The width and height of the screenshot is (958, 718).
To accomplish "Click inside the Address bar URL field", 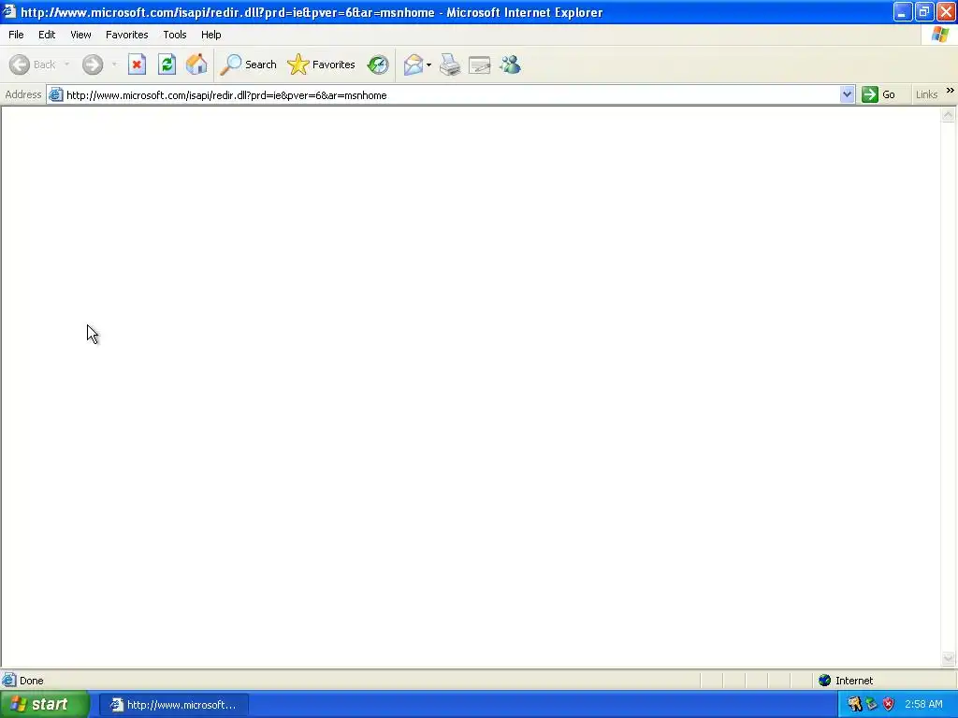I will point(452,95).
